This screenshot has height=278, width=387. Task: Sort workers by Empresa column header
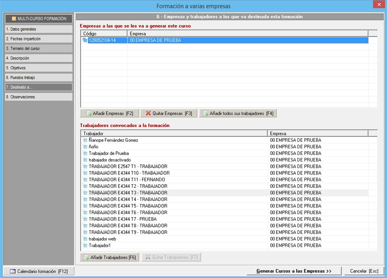[x=317, y=133]
